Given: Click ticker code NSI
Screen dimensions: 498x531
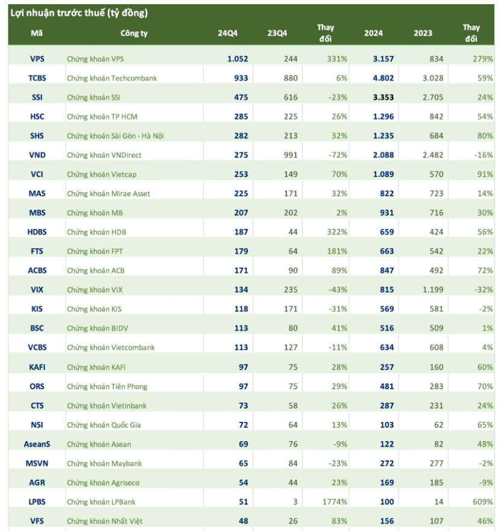Looking at the screenshot, I should tap(37, 425).
